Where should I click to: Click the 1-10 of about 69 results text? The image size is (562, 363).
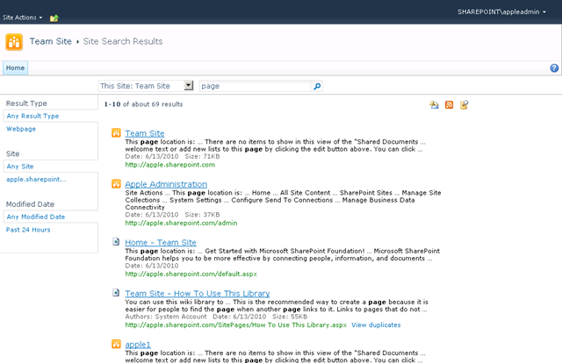[x=143, y=104]
